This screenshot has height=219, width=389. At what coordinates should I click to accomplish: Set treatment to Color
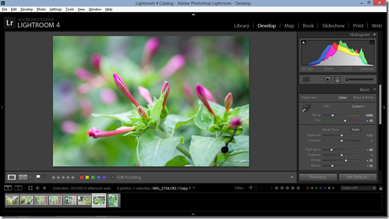point(342,97)
